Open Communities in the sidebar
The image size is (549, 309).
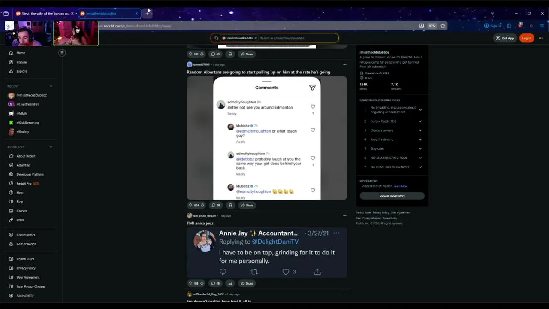26,235
